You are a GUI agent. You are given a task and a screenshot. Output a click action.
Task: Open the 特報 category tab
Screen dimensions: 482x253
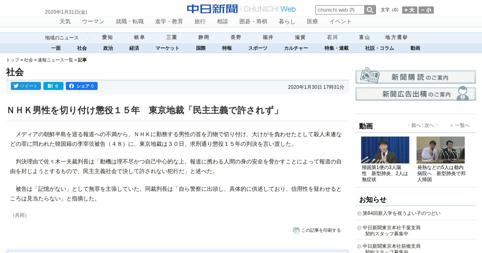point(227,48)
